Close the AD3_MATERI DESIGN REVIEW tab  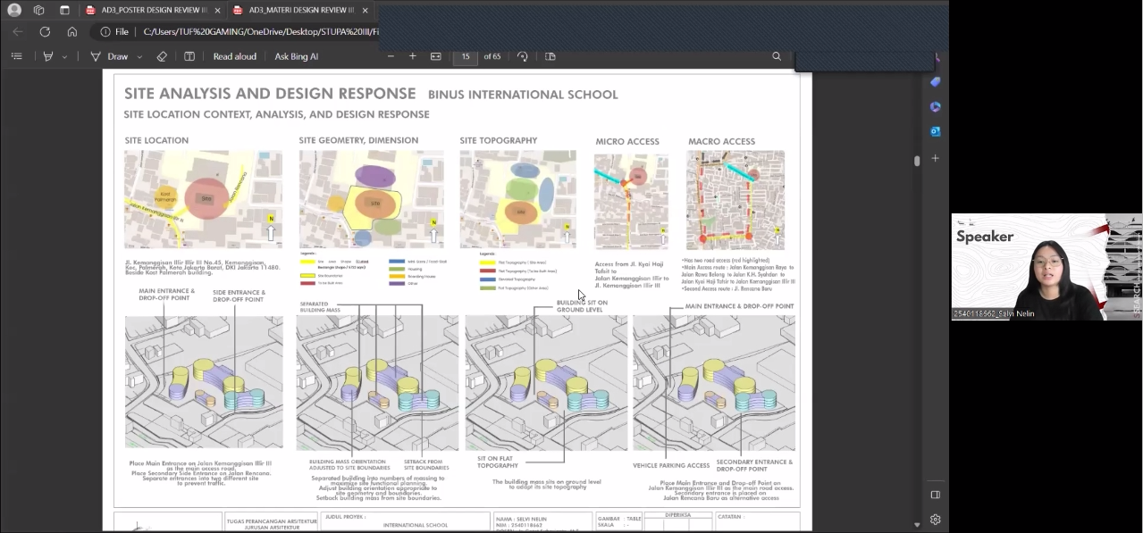[365, 10]
